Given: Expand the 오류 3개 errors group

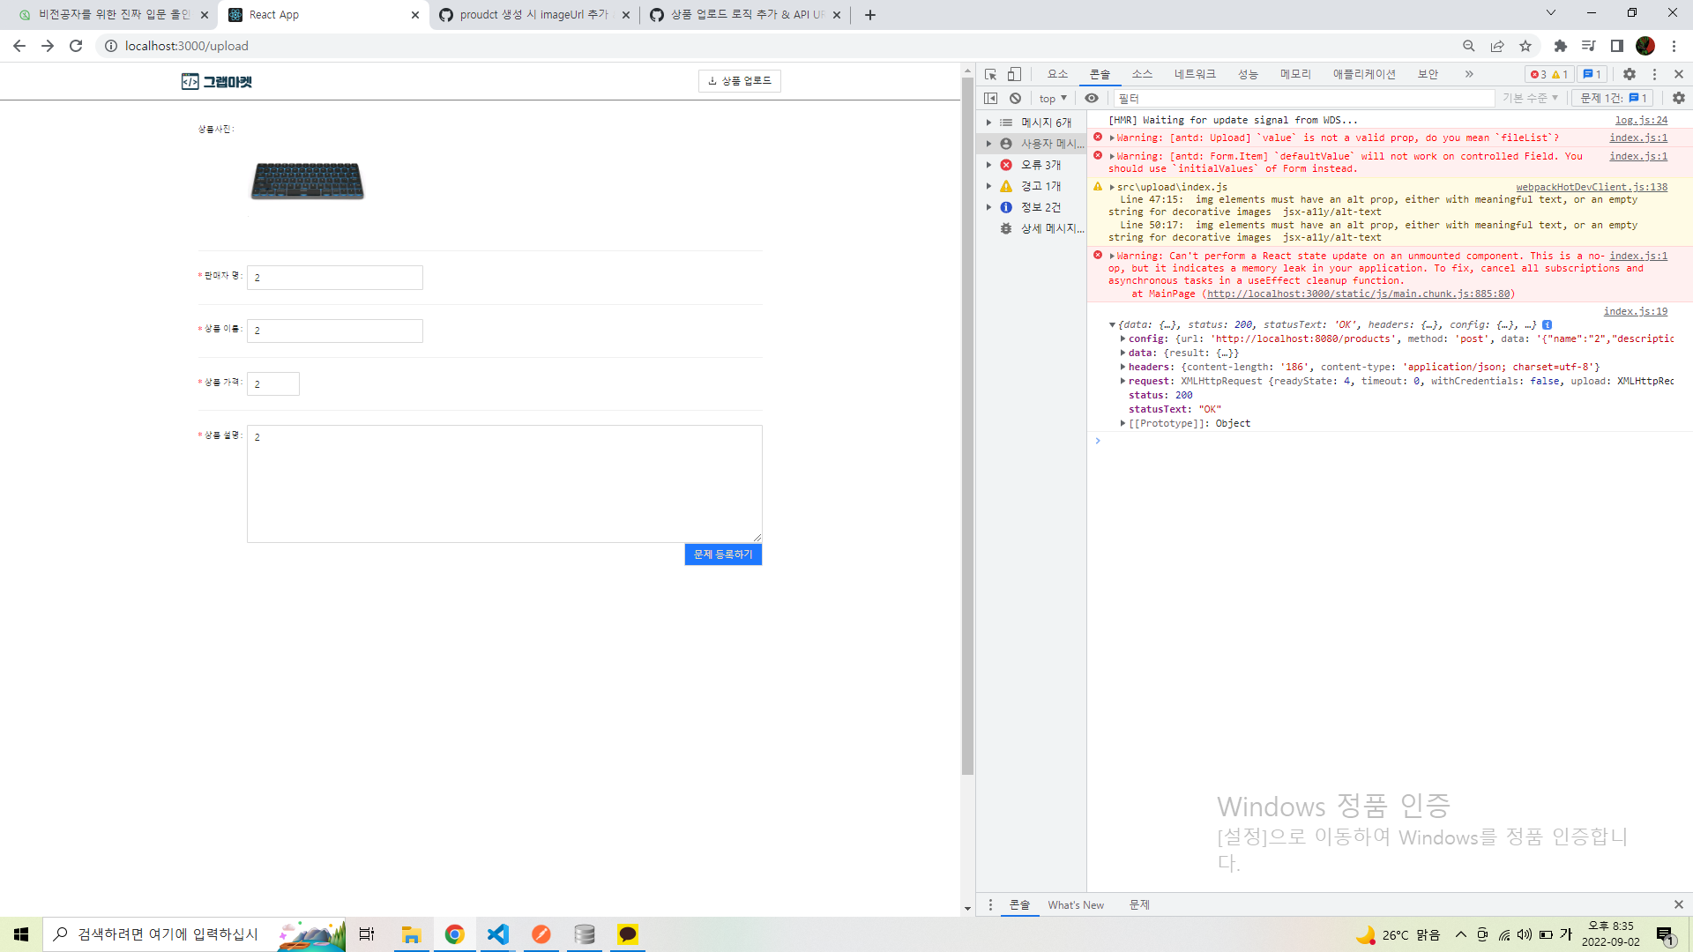Looking at the screenshot, I should (x=989, y=165).
